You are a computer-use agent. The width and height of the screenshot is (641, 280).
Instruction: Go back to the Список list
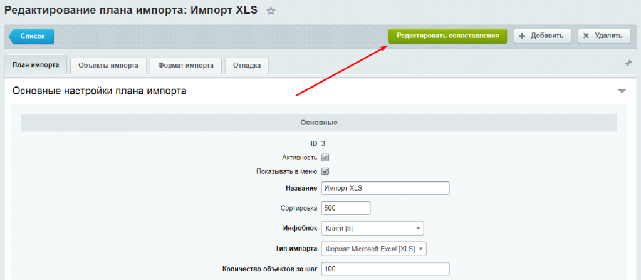click(31, 36)
